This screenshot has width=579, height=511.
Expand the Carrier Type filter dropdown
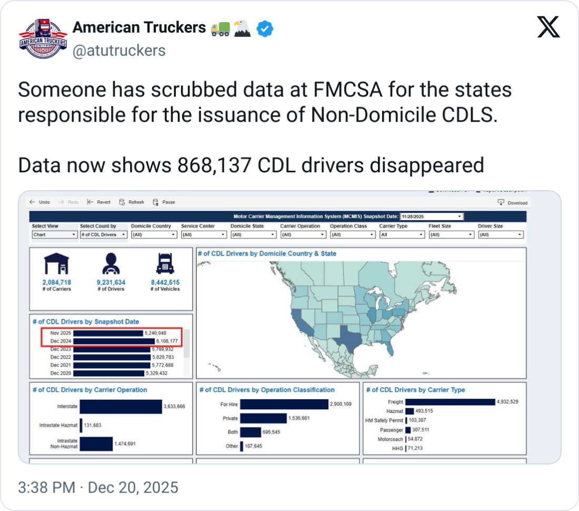coord(402,234)
